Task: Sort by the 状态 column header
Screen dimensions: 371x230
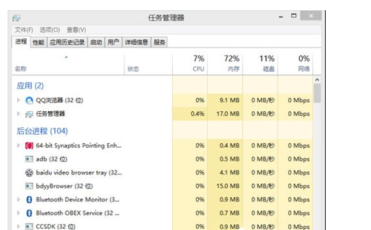Action: tap(149, 65)
